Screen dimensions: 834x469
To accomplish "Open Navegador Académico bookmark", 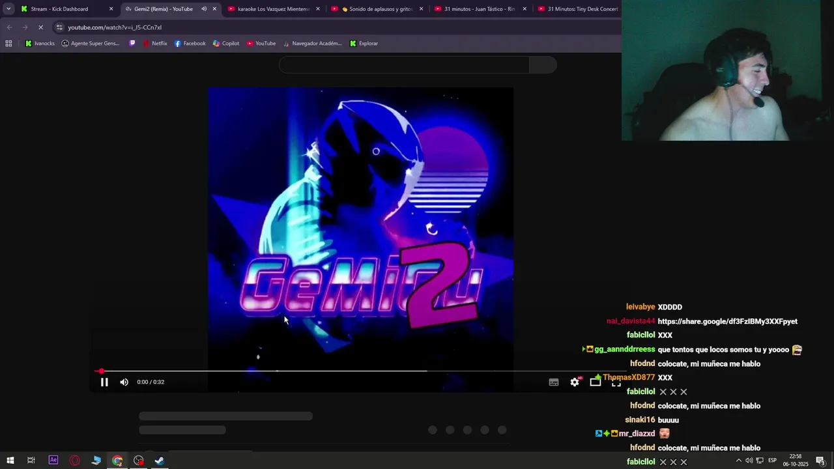I will click(x=312, y=44).
